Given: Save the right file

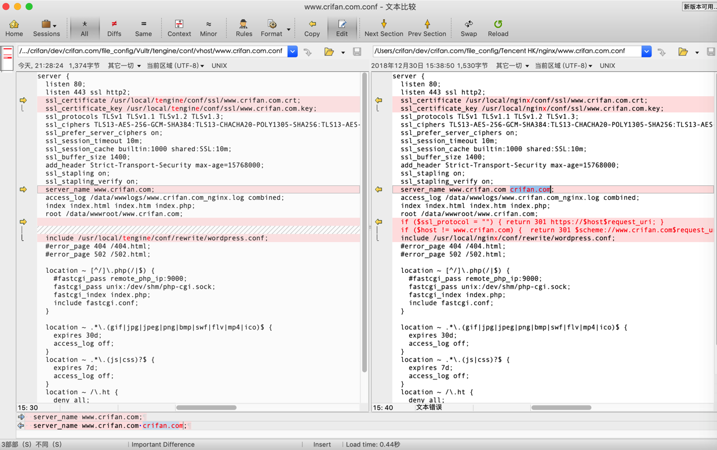Looking at the screenshot, I should 711,52.
